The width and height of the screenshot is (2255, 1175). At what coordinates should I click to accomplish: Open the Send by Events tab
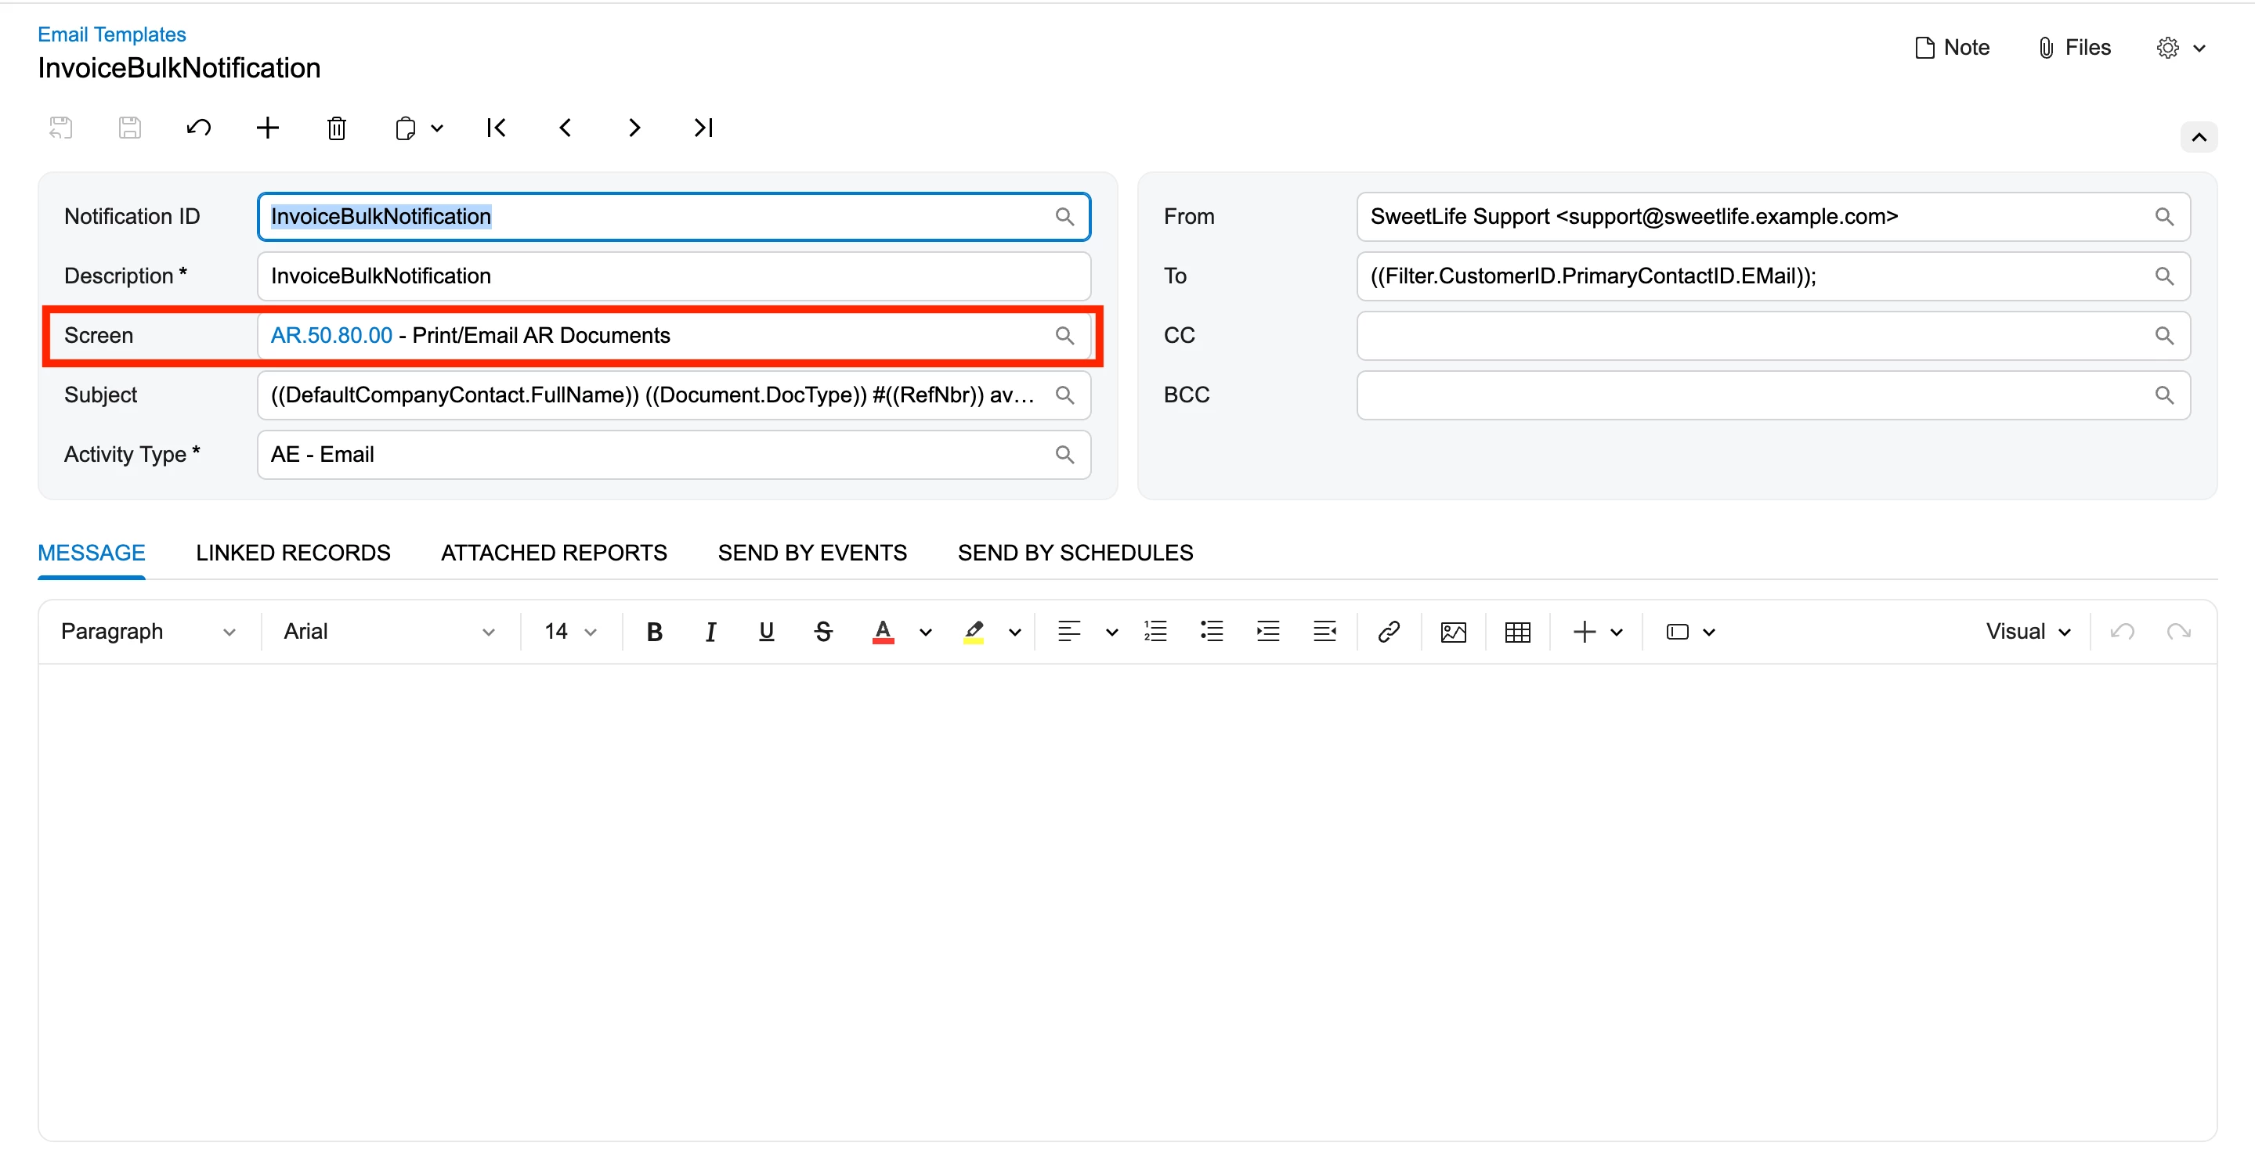coord(811,553)
